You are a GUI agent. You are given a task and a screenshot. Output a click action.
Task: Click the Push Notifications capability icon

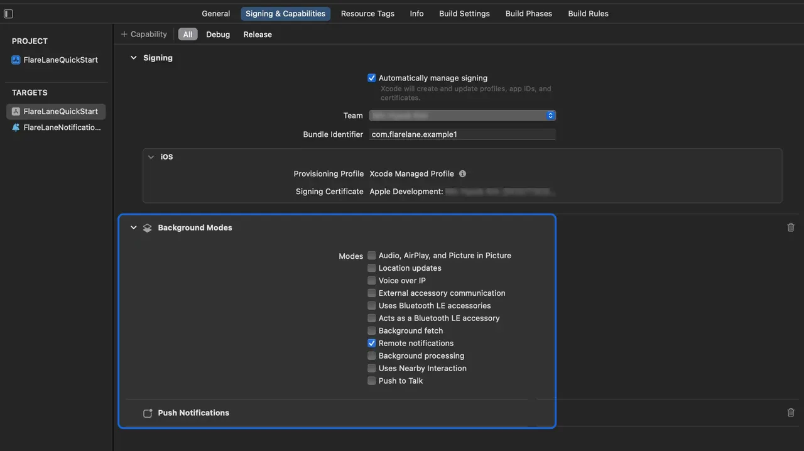148,413
